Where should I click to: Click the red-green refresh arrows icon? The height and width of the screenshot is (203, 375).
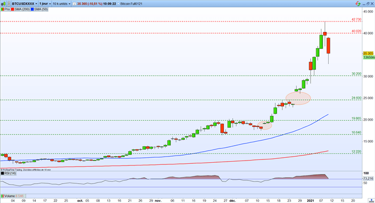358,4
